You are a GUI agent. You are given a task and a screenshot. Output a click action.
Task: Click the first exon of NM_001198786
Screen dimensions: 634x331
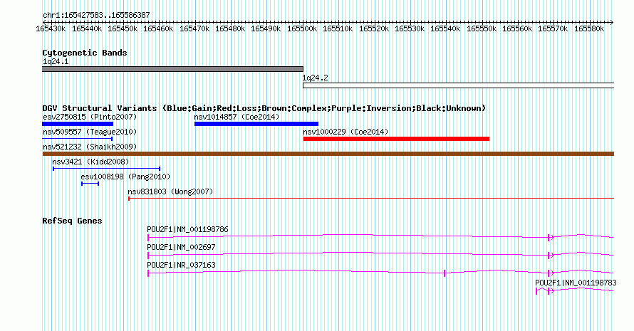(x=148, y=238)
